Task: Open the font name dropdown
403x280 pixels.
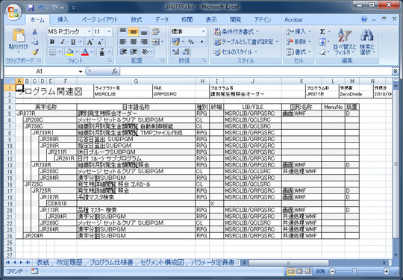Action: click(90, 31)
